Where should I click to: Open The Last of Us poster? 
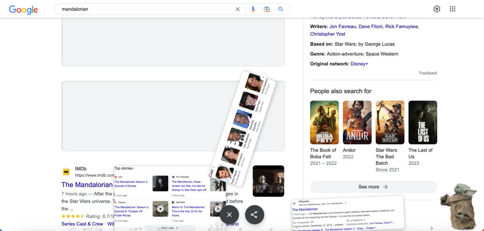coord(423,122)
